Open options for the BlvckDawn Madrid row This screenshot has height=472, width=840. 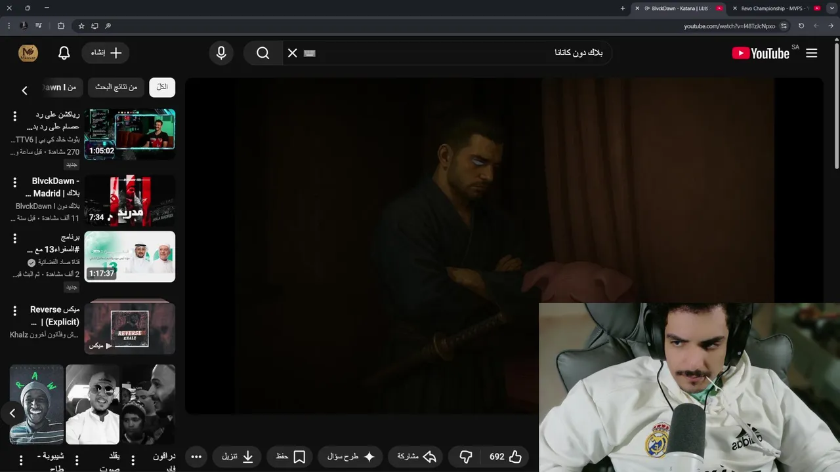click(x=14, y=182)
